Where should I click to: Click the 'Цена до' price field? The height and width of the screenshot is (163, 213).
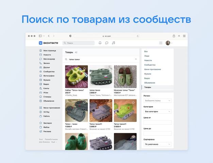tap(158, 133)
